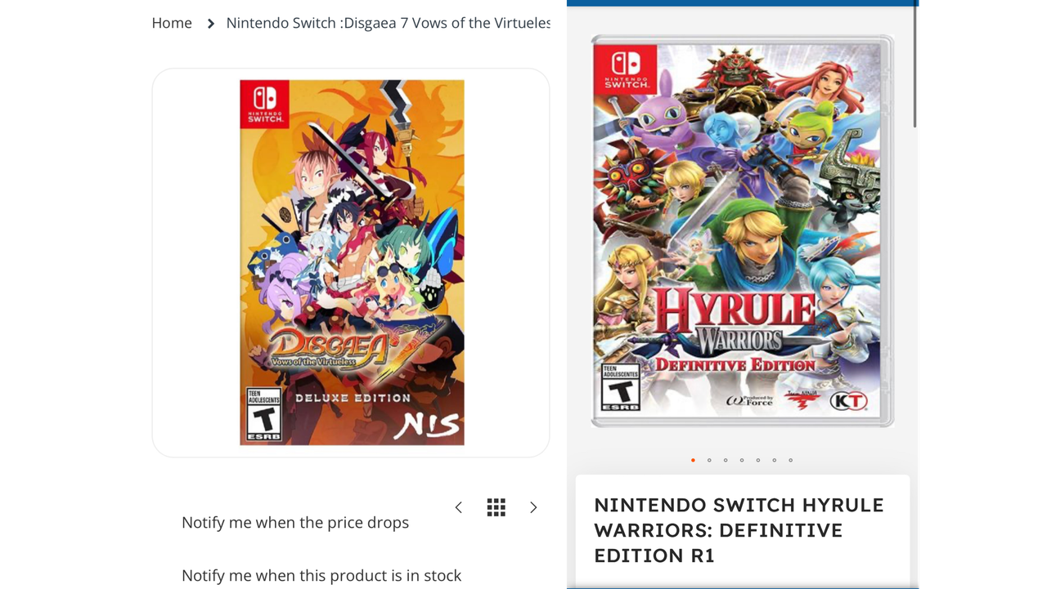Click the breadcrumb chevron separator after Home
This screenshot has height=589, width=1047.
point(210,24)
